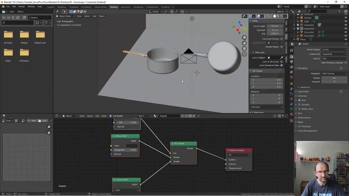Open the Edit menu
The image size is (349, 196).
(x=14, y=7)
